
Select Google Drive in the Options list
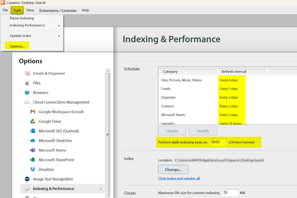[x=50, y=121]
